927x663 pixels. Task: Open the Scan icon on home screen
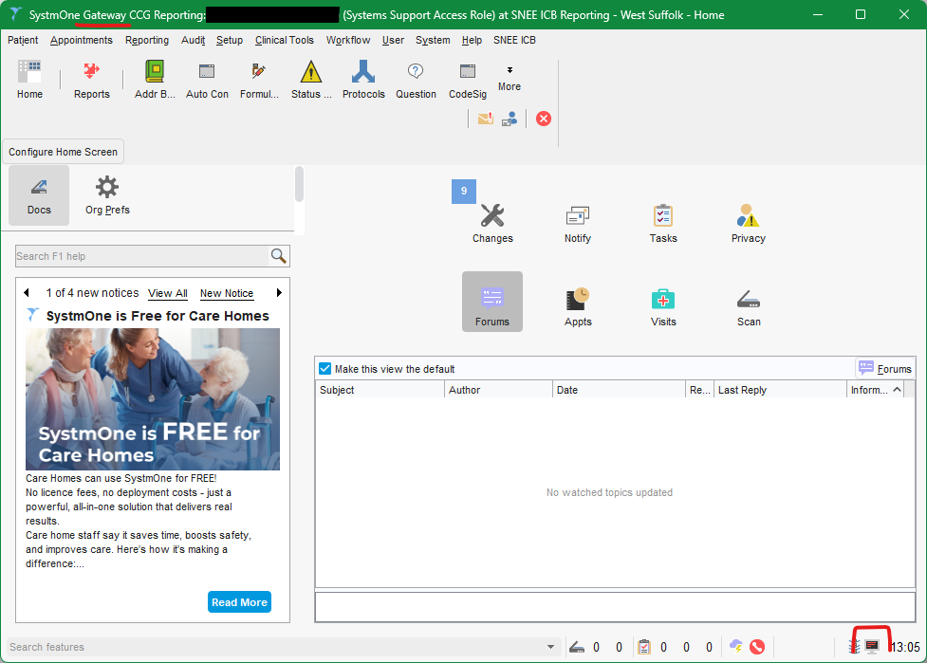[x=749, y=306]
